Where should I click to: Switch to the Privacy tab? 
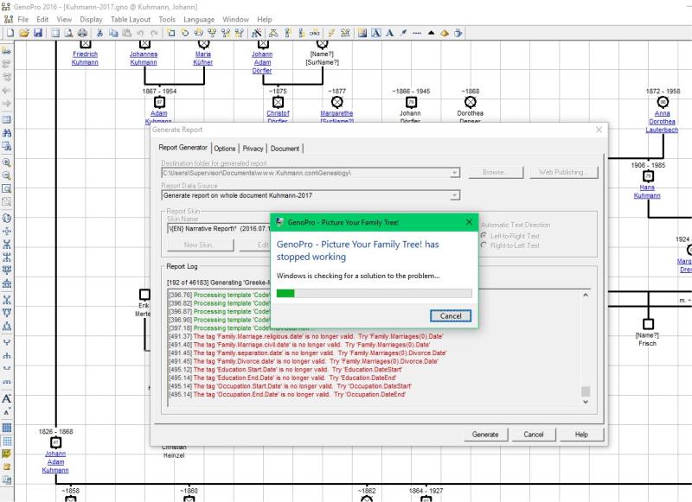(253, 149)
